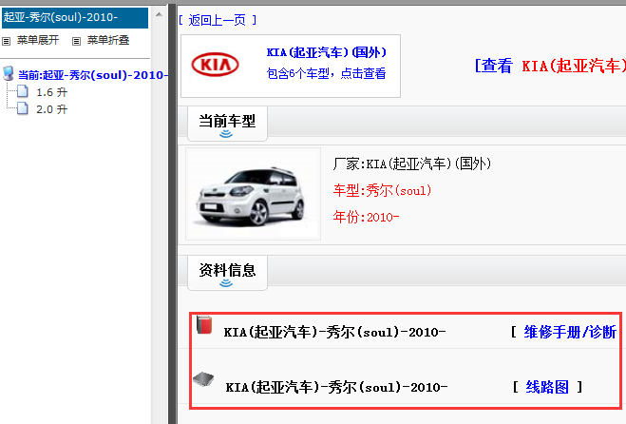Viewport: 626px width, 424px height.
Task: Click the wave icon under 资料信息
Action: click(226, 283)
